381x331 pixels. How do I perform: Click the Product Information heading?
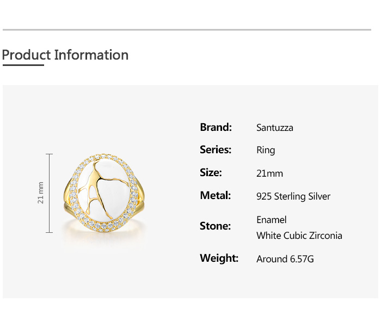pyautogui.click(x=65, y=55)
